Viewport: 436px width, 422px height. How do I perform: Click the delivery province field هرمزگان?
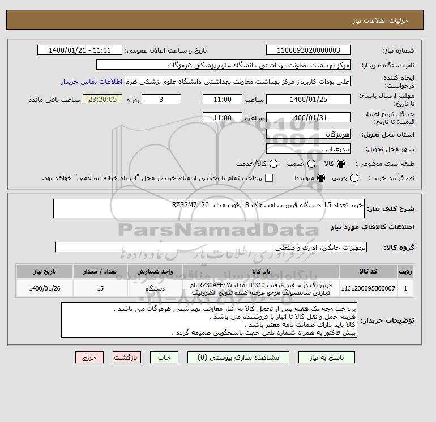pyautogui.click(x=309, y=134)
